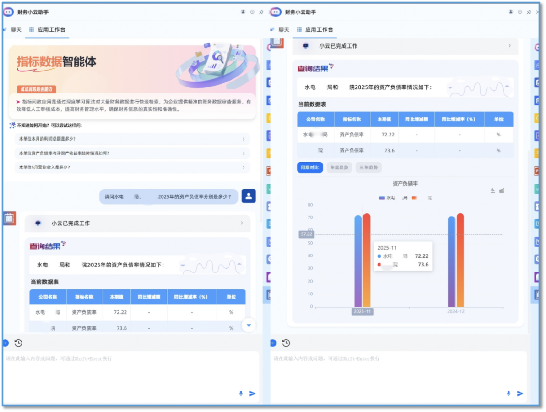Switch to the 三年趋势 chart tab
The image size is (546, 412).
point(369,167)
